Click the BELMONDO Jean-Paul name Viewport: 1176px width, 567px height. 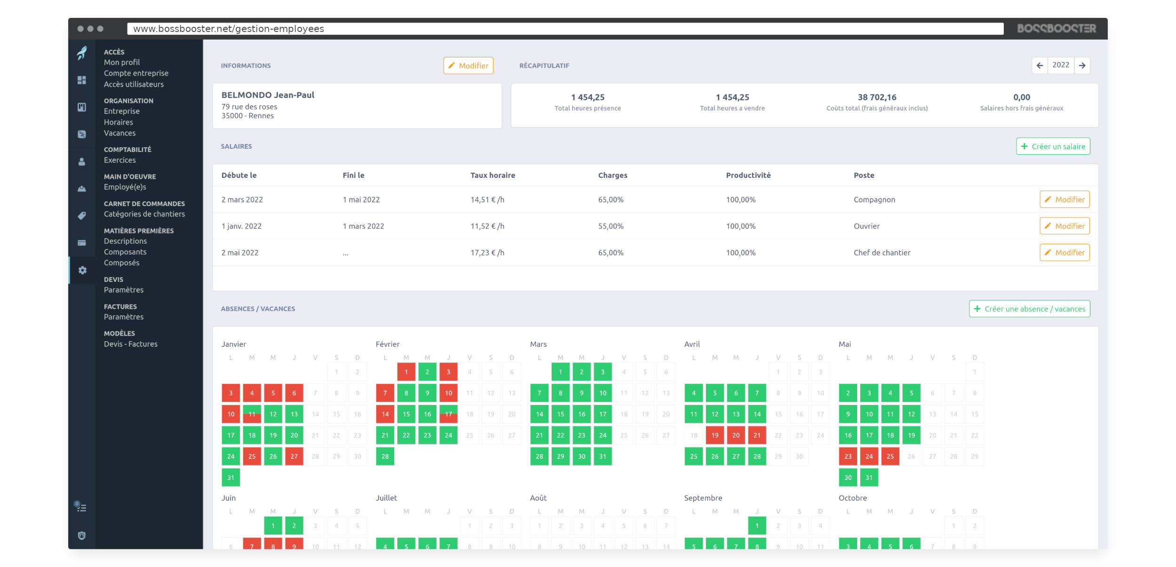point(268,95)
